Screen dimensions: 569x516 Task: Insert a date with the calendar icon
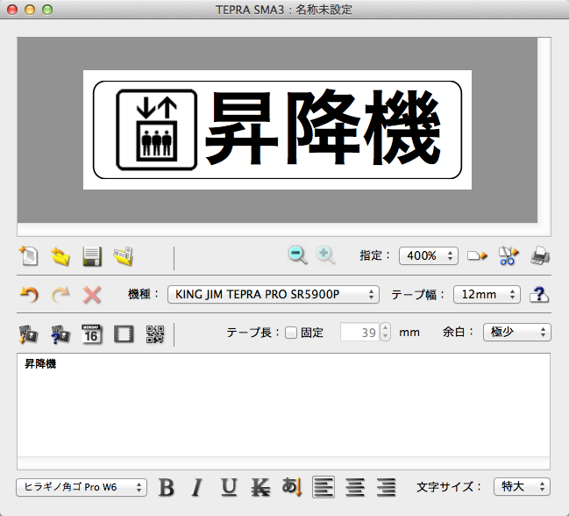92,334
